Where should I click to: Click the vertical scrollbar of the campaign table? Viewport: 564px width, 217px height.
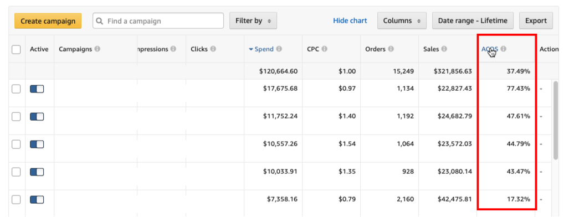click(x=556, y=120)
